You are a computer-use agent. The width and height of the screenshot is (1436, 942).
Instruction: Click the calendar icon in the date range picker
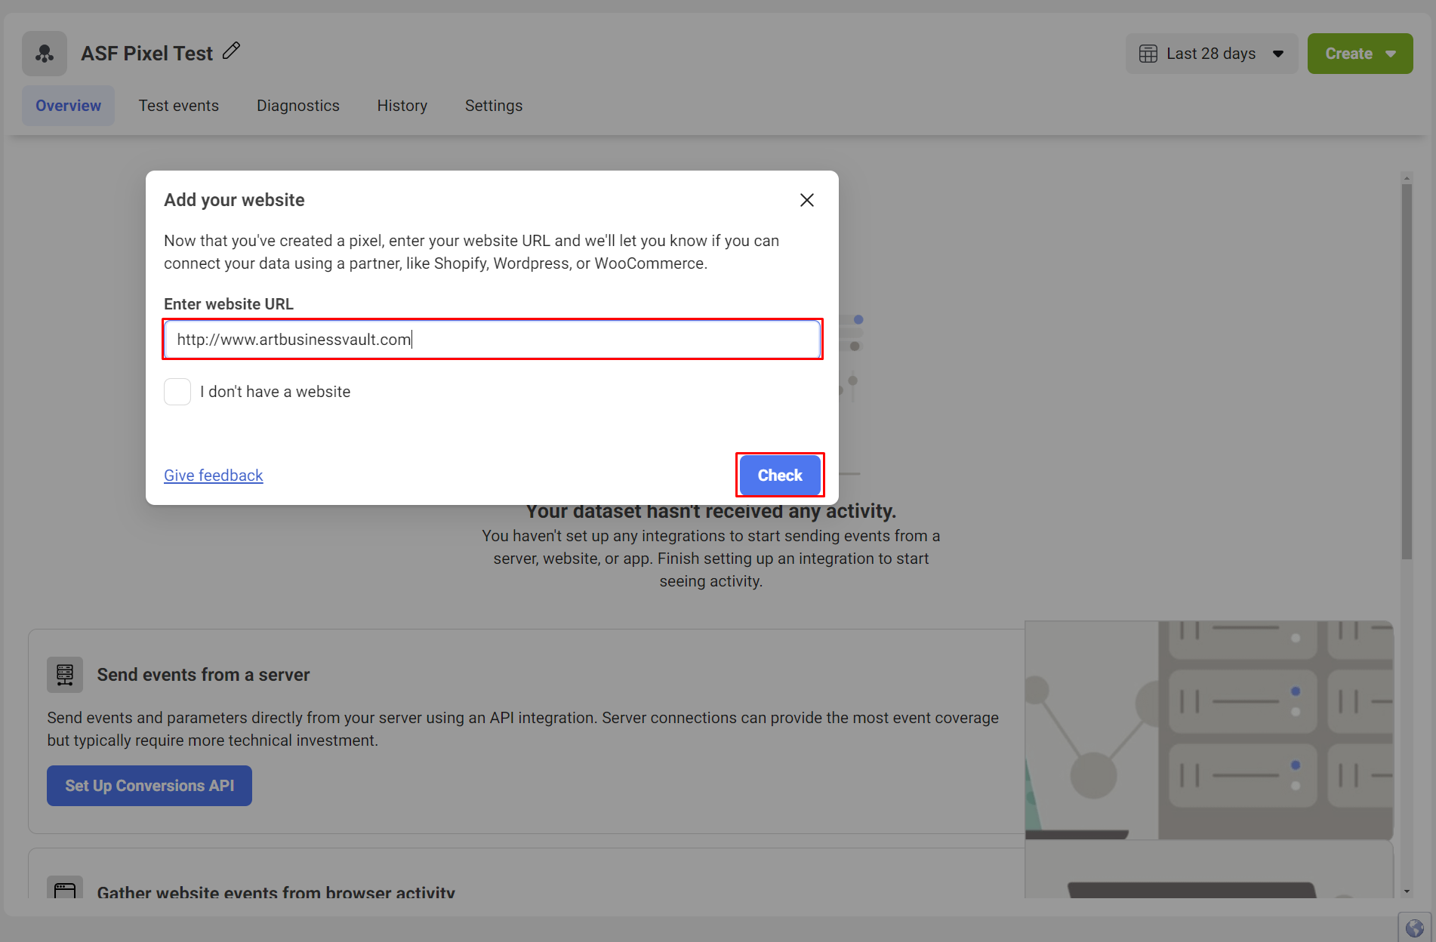(x=1148, y=54)
